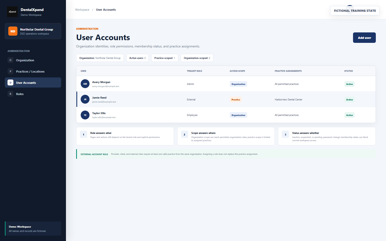Click the User Accounts letter icon U

10,83
